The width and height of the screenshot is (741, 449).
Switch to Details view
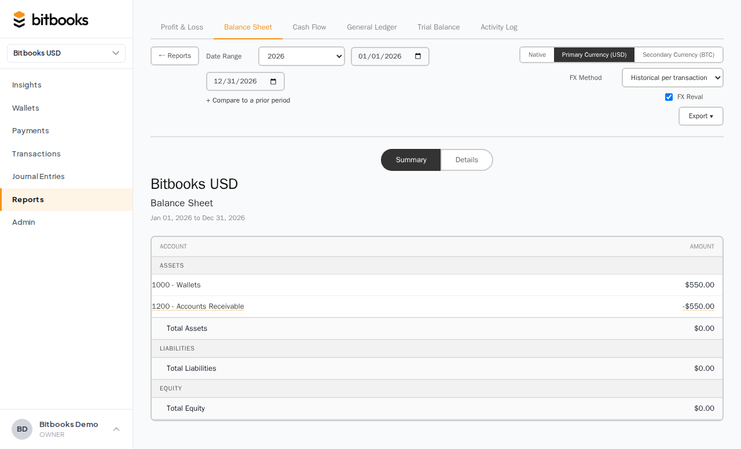[x=467, y=160]
